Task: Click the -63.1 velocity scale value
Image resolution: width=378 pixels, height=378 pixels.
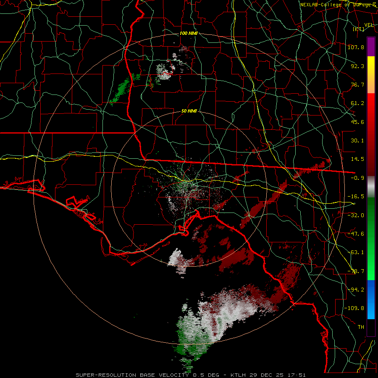Action: (x=356, y=252)
